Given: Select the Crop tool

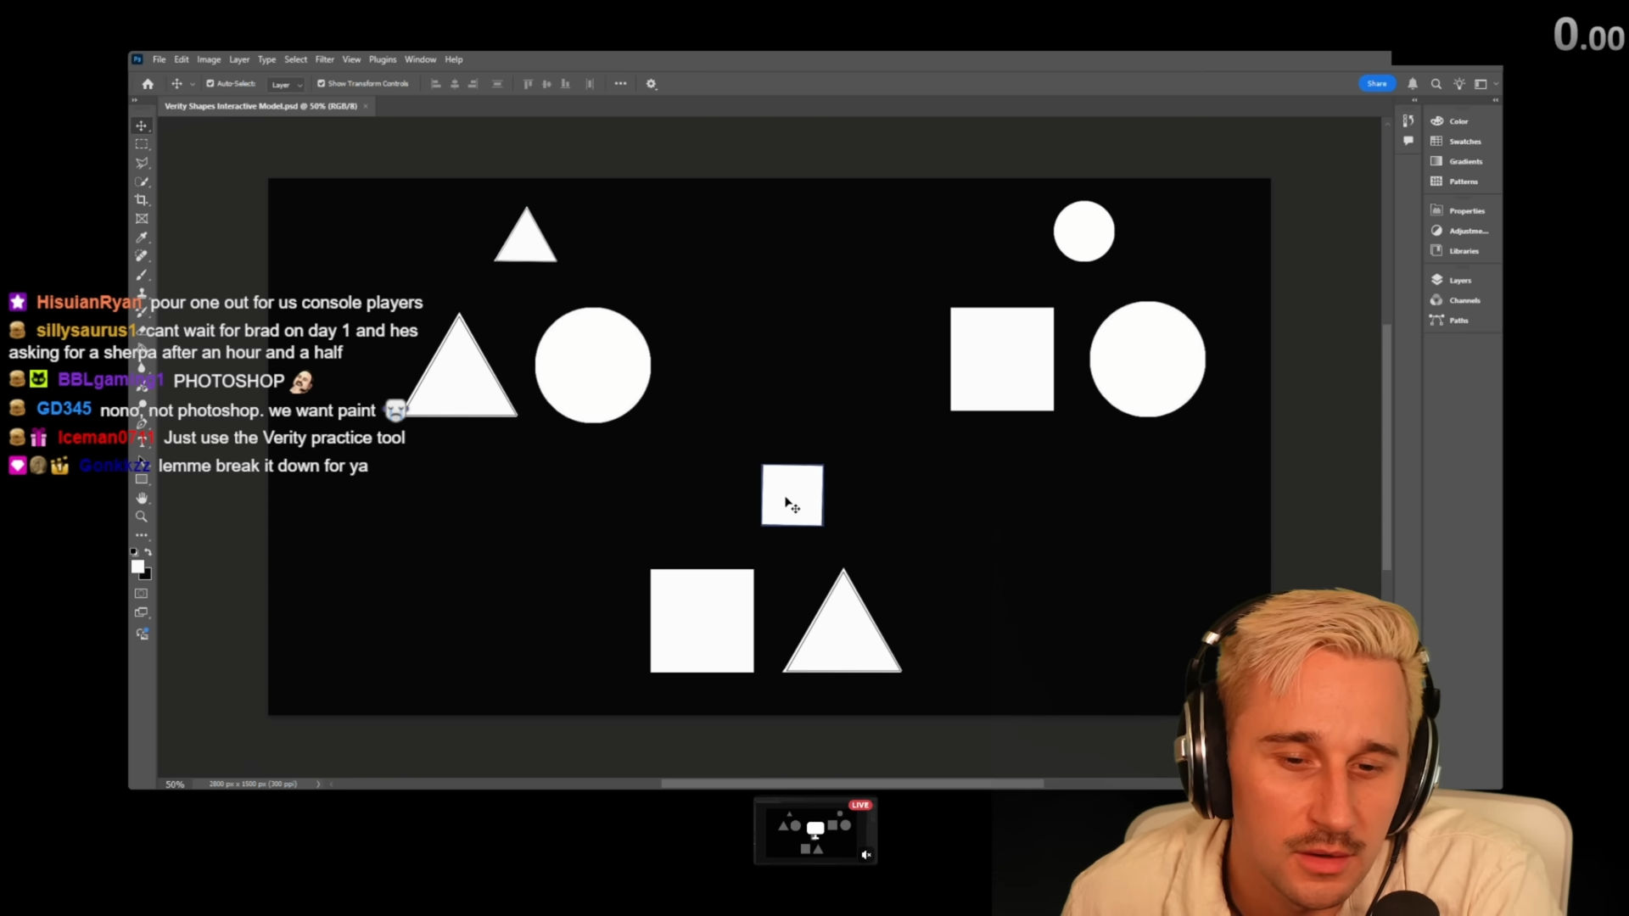Looking at the screenshot, I should (142, 200).
